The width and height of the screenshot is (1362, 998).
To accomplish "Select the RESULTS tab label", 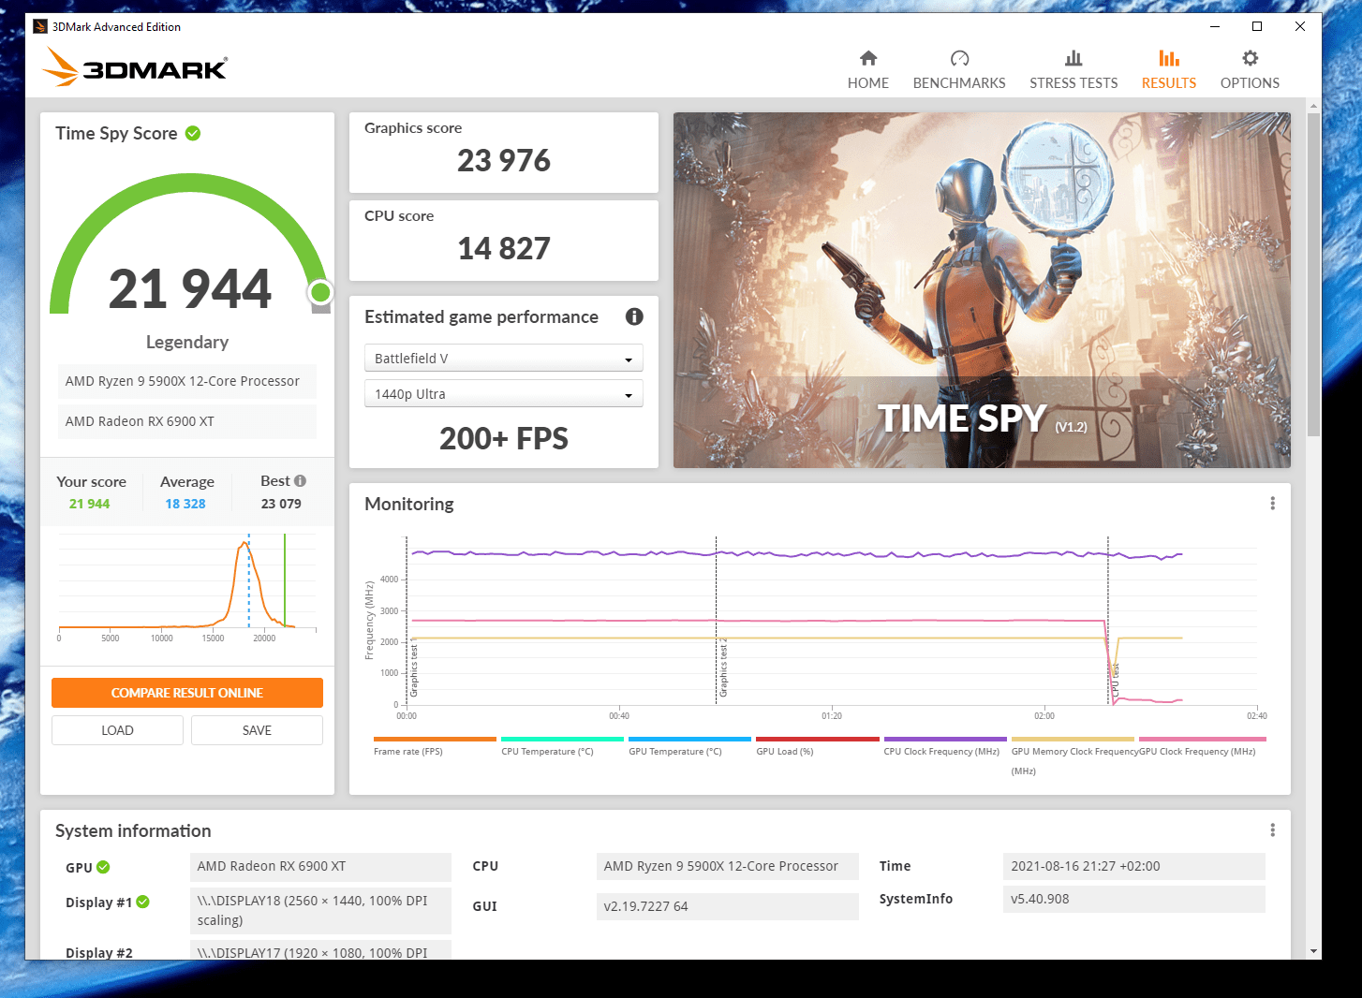I will click(x=1169, y=82).
